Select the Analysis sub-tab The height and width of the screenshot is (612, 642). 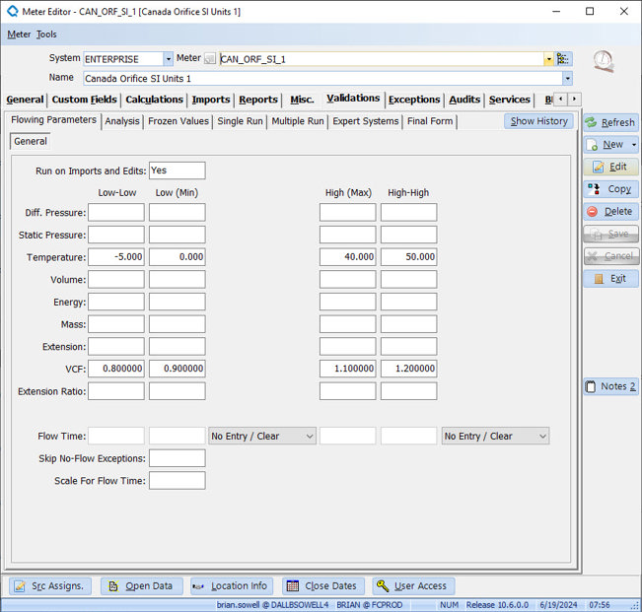[x=122, y=121]
